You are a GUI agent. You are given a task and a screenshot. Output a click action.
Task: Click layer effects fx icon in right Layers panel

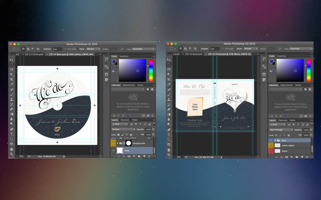pyautogui.click(x=282, y=157)
